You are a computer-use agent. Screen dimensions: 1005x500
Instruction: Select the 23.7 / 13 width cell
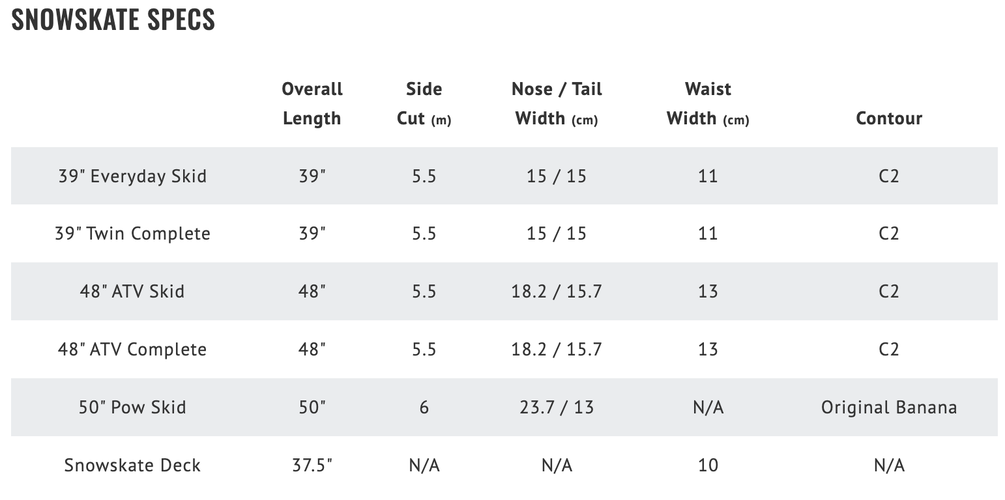coord(557,407)
